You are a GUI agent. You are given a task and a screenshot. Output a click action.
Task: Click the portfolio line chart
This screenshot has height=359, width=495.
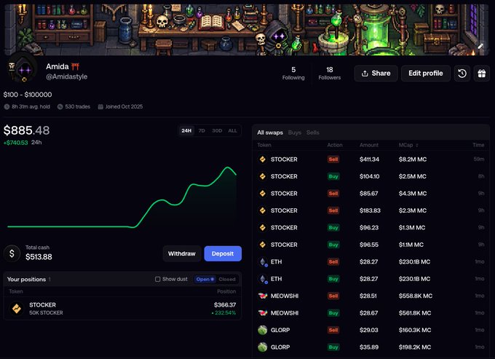coord(122,197)
